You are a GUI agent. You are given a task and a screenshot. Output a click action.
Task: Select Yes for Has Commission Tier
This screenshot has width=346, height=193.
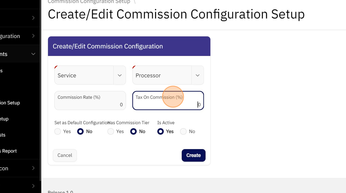point(111,132)
